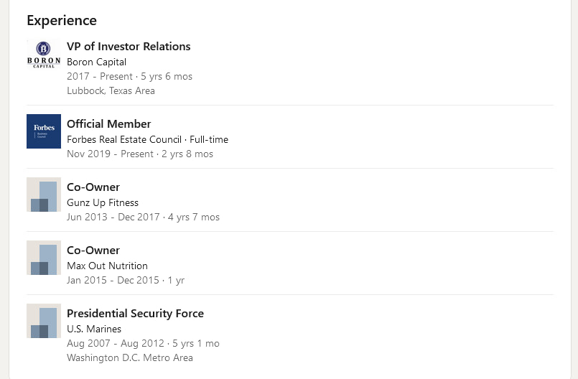
Task: Select the Max Out Nutrition placeholder logo
Action: 44,258
